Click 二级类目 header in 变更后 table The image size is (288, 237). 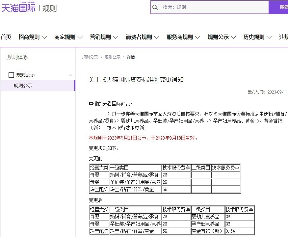[x=208, y=209]
